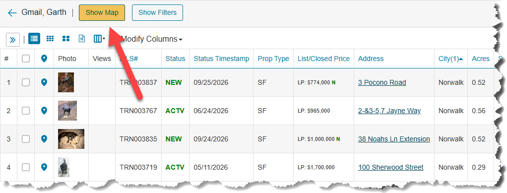
Task: Click MLS number TRN003835
Action: [x=138, y=139]
